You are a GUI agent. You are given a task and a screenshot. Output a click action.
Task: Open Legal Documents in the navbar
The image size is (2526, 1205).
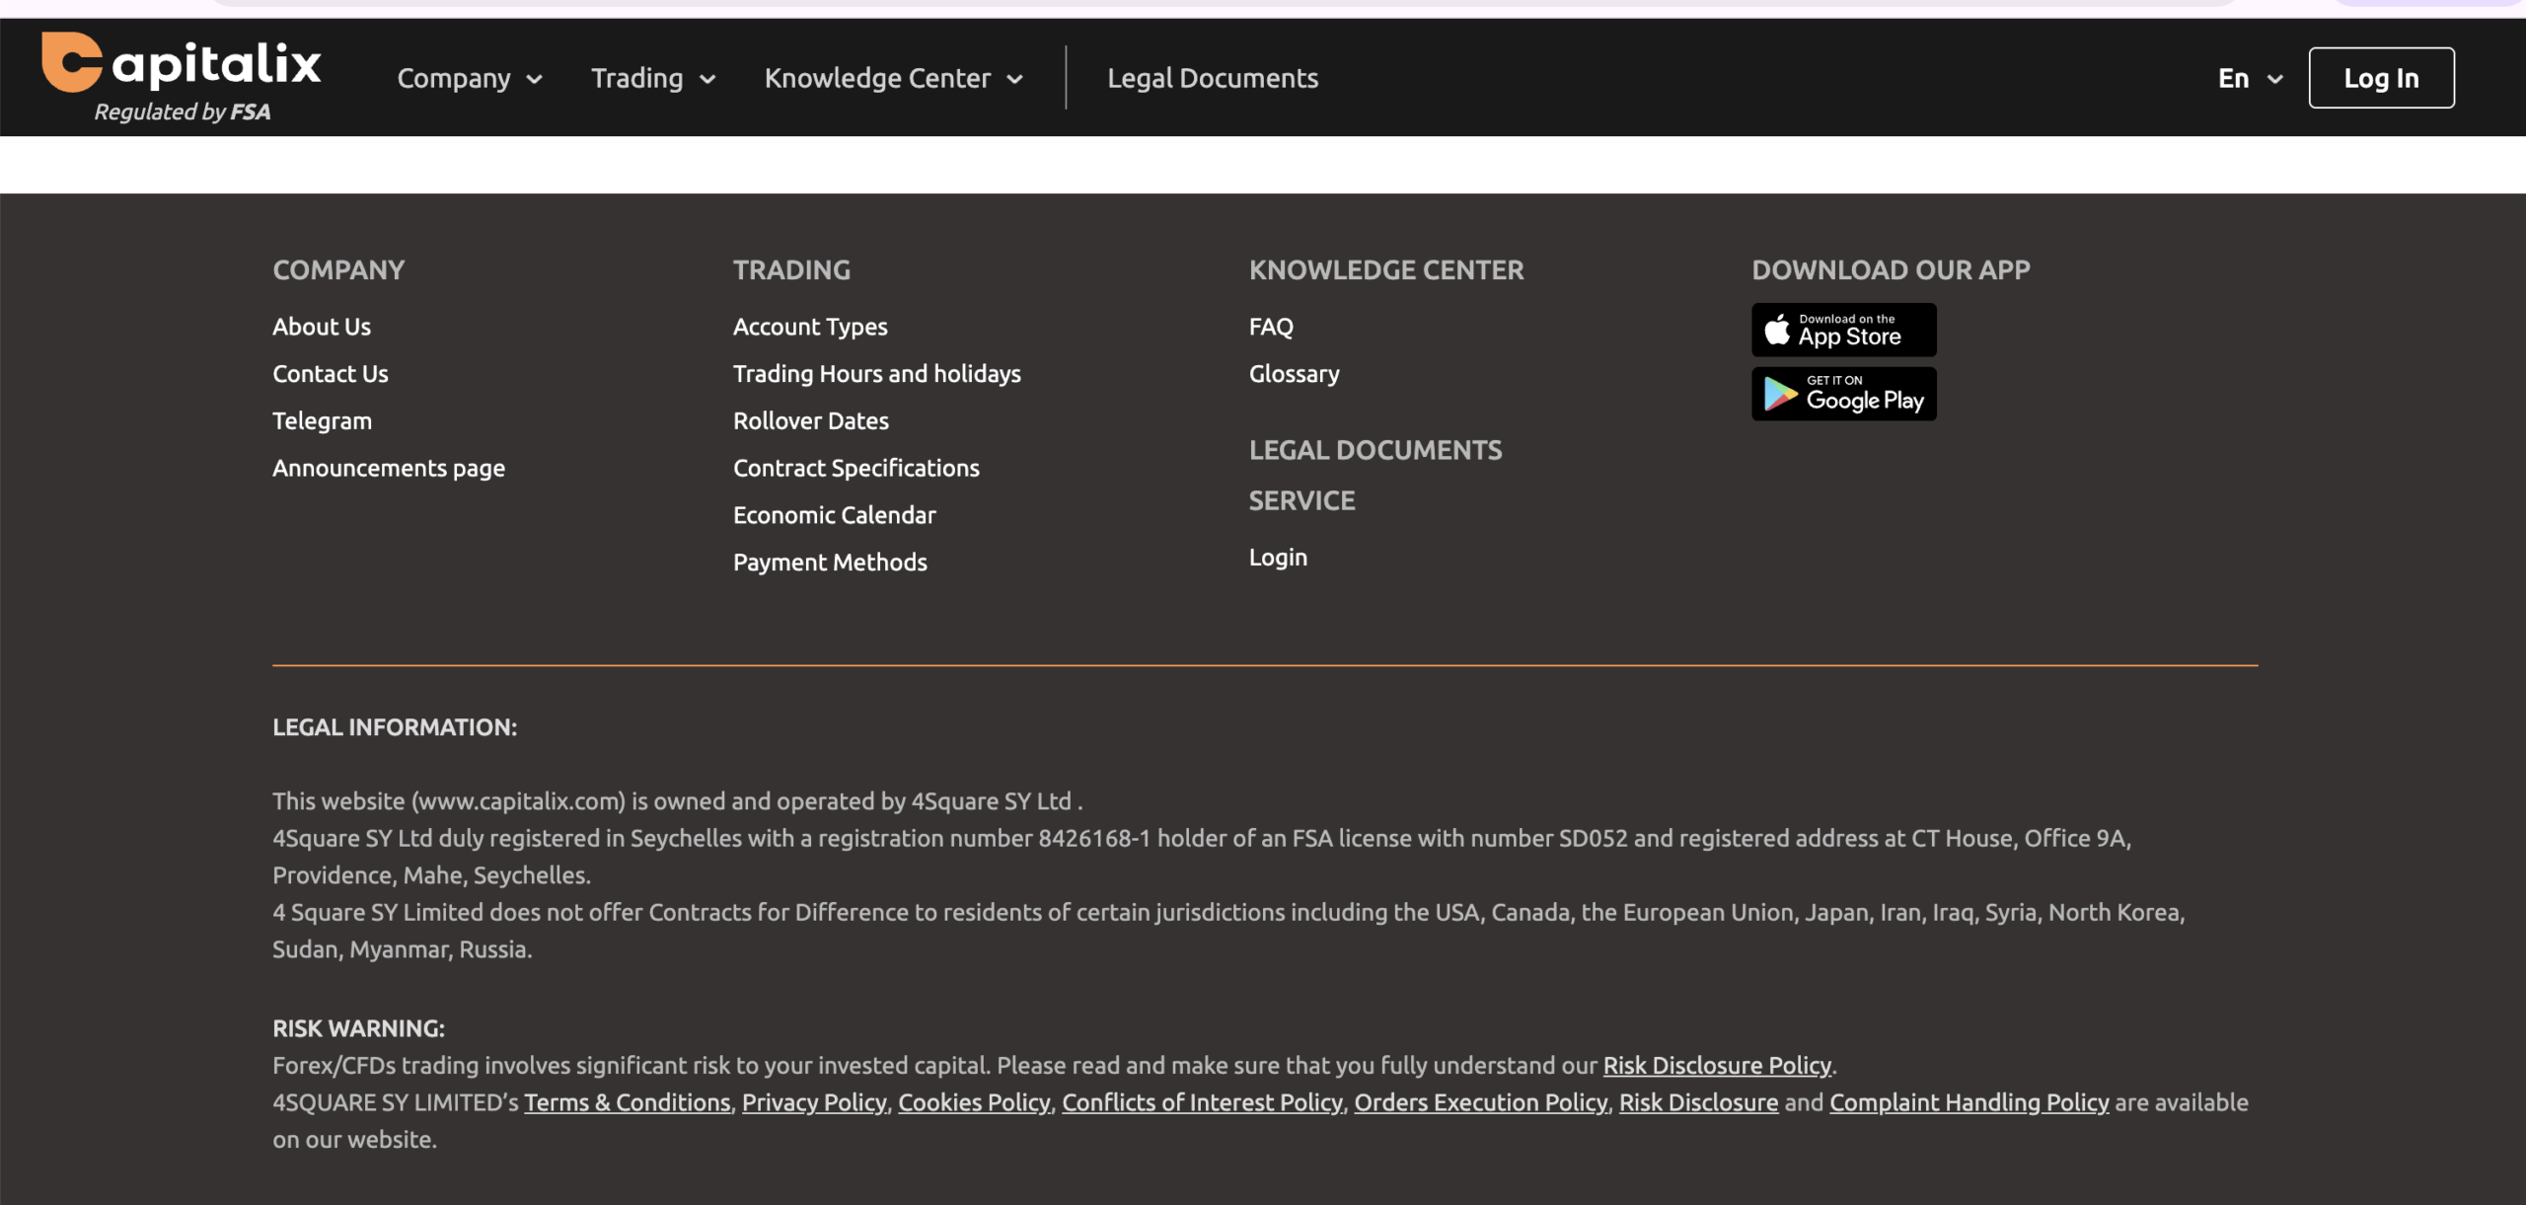coord(1213,78)
